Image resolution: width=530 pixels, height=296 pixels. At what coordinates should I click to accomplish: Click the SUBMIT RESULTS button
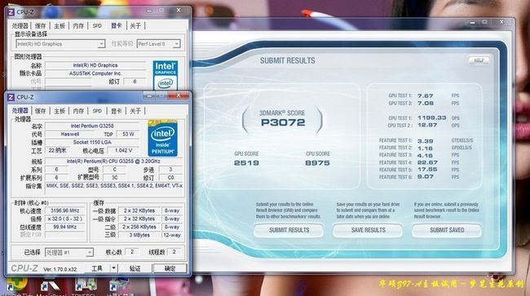pos(289,230)
